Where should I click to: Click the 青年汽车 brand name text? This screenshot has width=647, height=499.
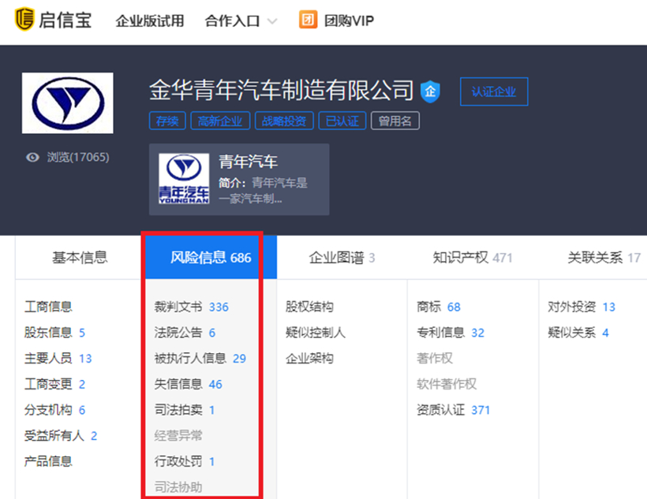[248, 162]
